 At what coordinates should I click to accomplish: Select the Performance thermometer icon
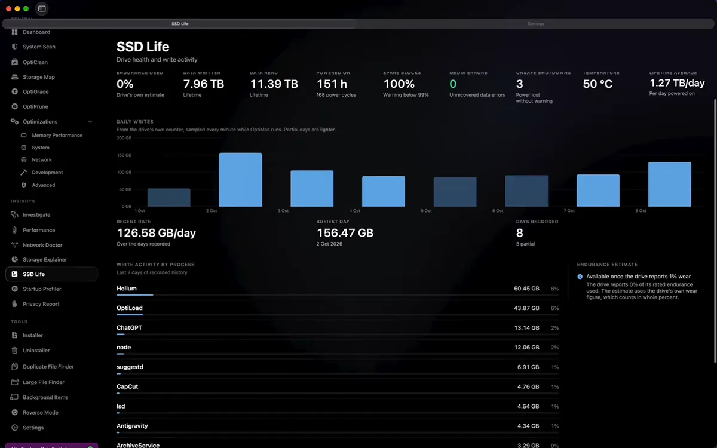(15, 230)
